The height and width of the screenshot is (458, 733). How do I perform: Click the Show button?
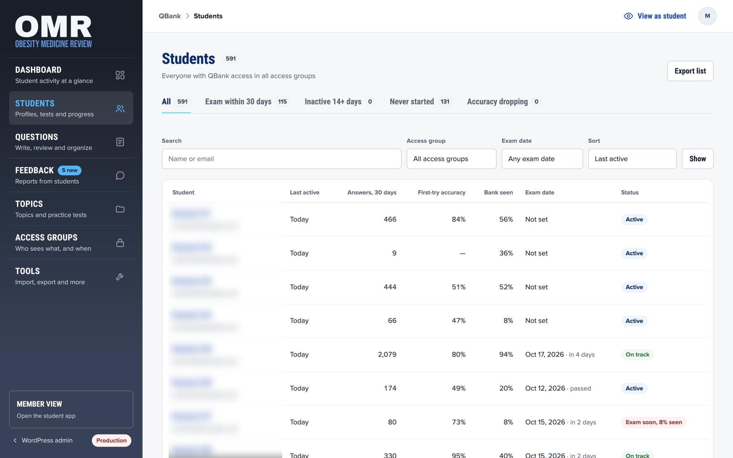click(697, 159)
